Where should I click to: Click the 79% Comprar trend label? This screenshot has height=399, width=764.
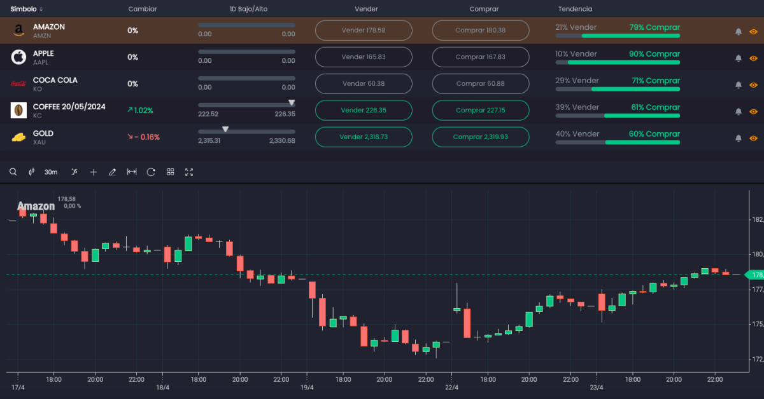[654, 27]
